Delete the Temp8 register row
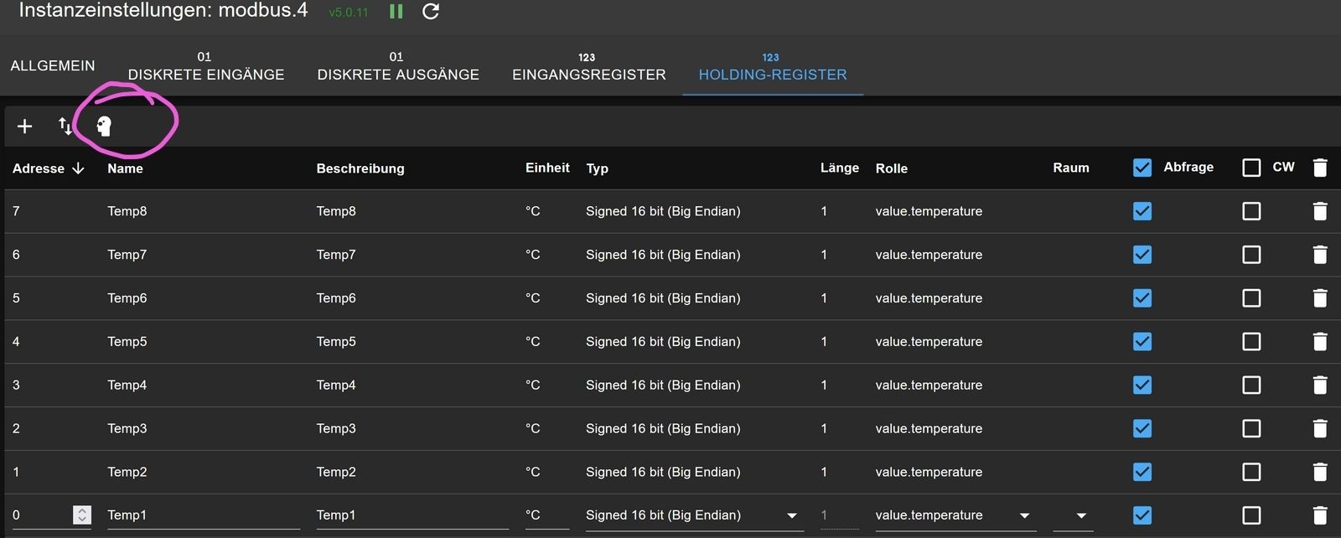Screen dimensions: 1341x538 click(1319, 211)
